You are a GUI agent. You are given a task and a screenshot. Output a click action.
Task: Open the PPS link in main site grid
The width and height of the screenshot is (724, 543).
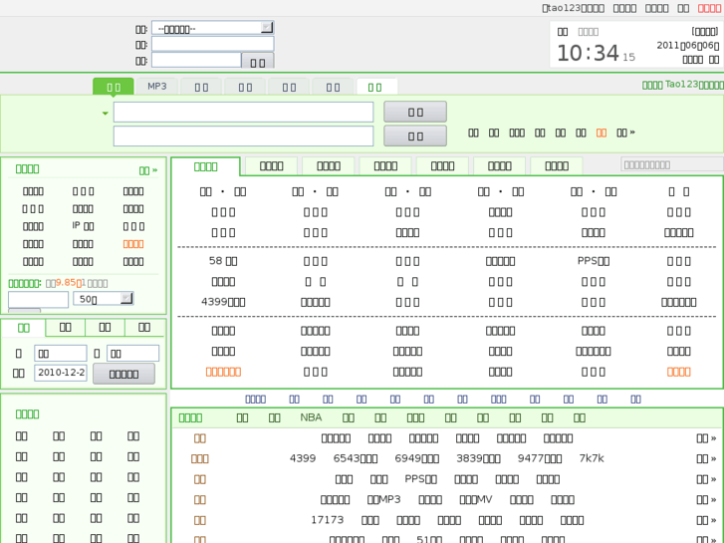(x=594, y=261)
